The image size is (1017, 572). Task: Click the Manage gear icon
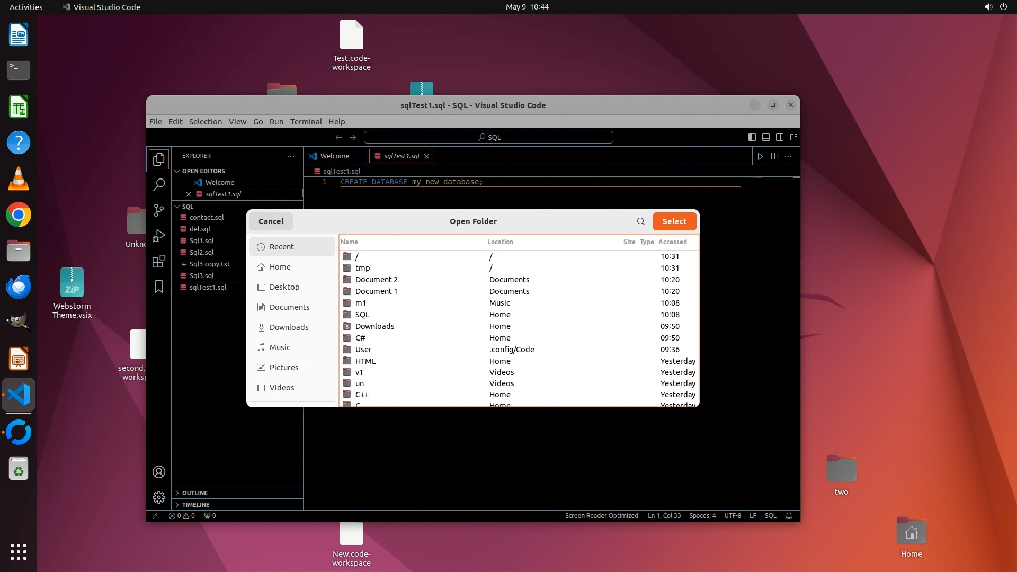tap(158, 497)
